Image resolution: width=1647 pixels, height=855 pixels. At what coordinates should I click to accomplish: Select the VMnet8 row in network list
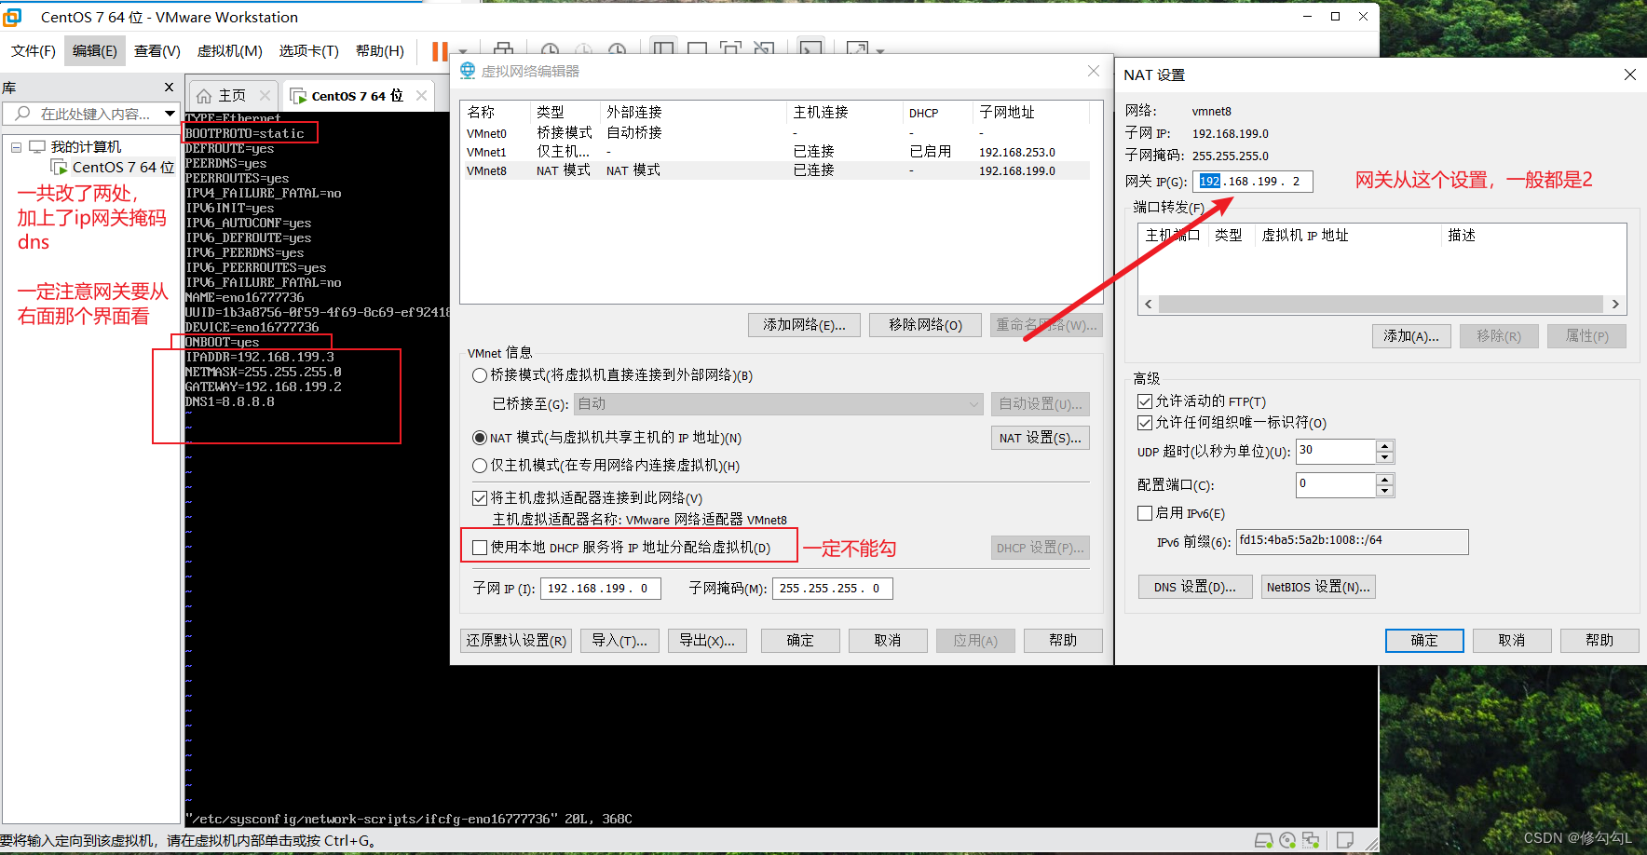pos(777,170)
